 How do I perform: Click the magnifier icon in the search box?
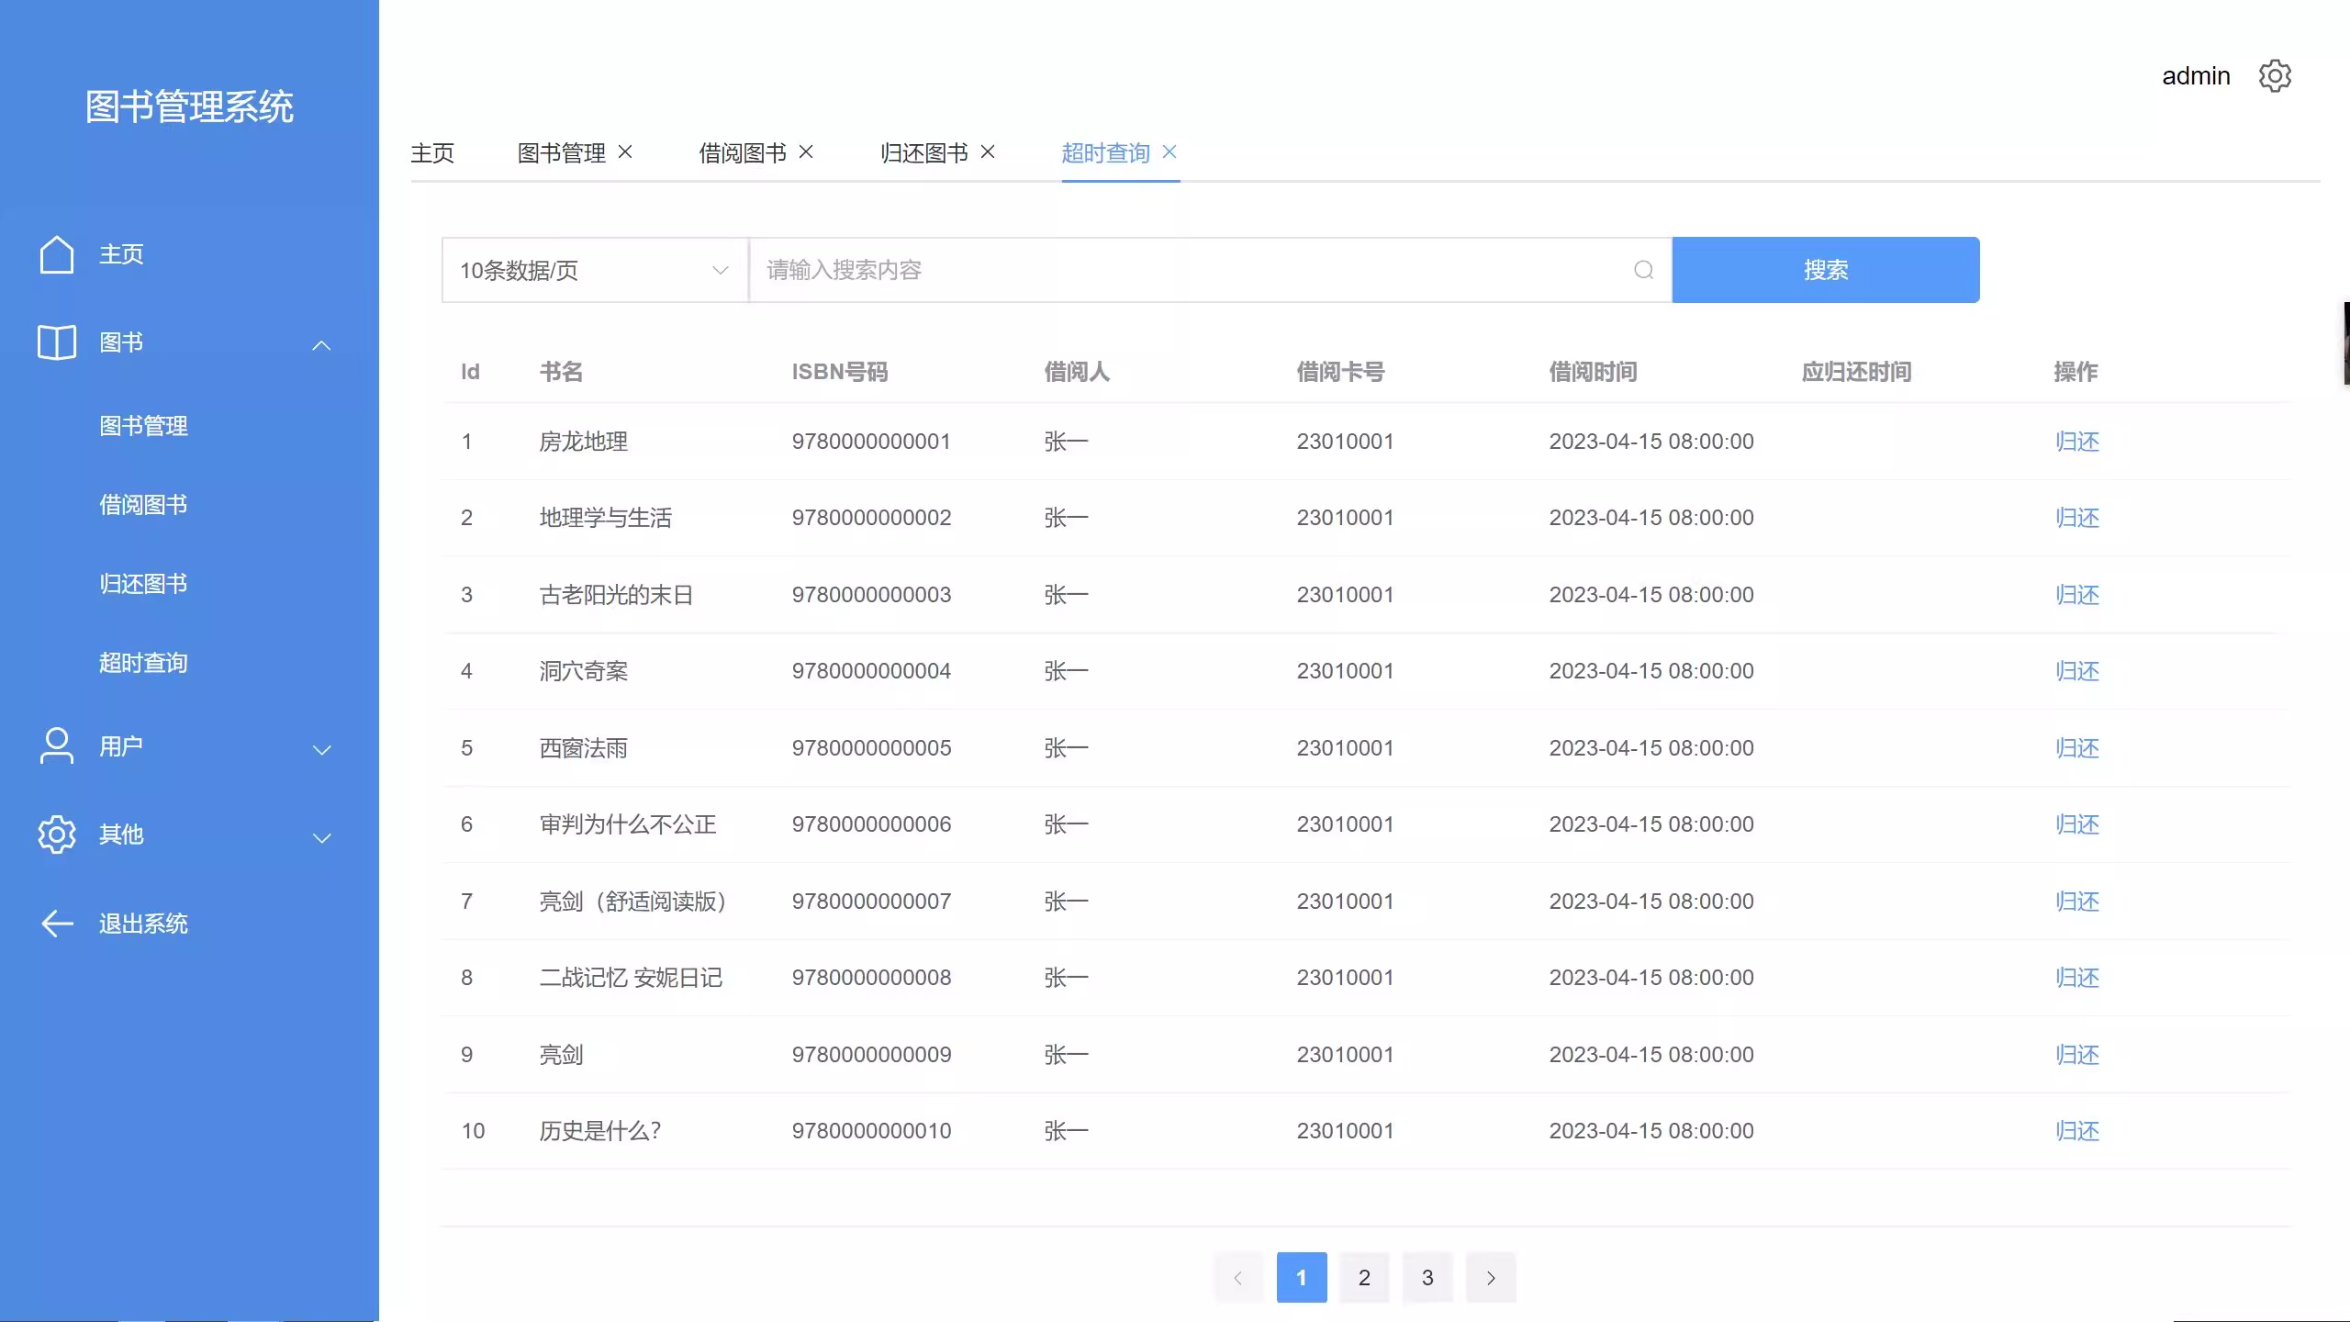[1643, 270]
